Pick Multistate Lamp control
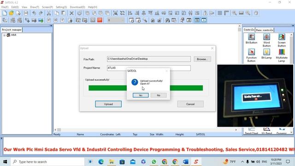The height and width of the screenshot is (166, 295). coord(282,55)
